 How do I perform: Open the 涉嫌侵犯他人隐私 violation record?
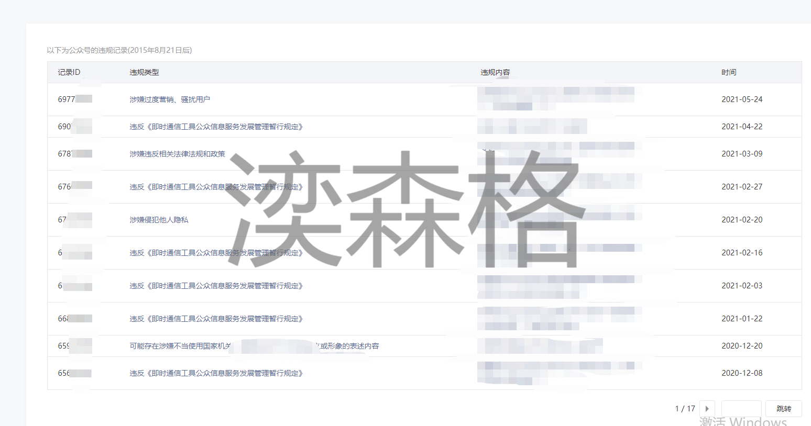[159, 220]
